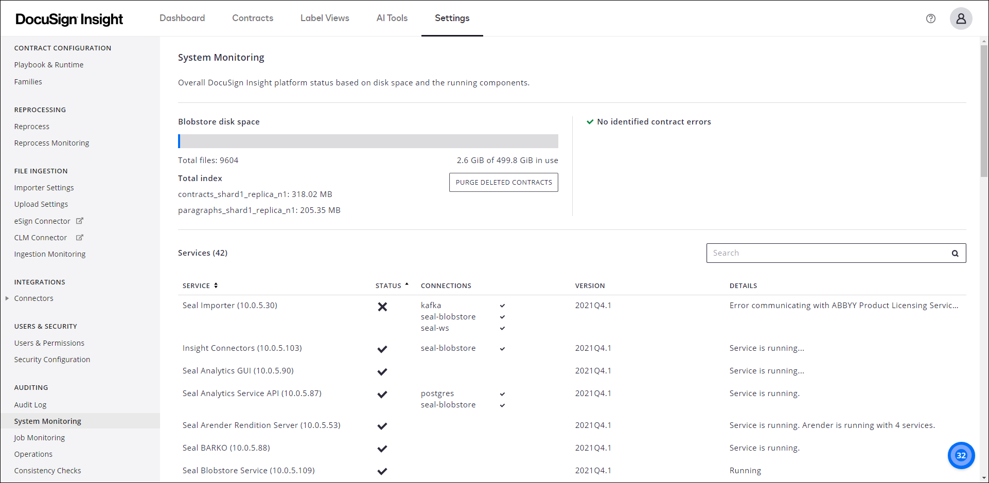
Task: Open the AI Tools tab
Action: point(392,18)
